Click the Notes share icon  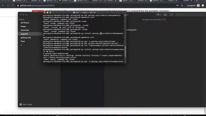[x=171, y=15]
